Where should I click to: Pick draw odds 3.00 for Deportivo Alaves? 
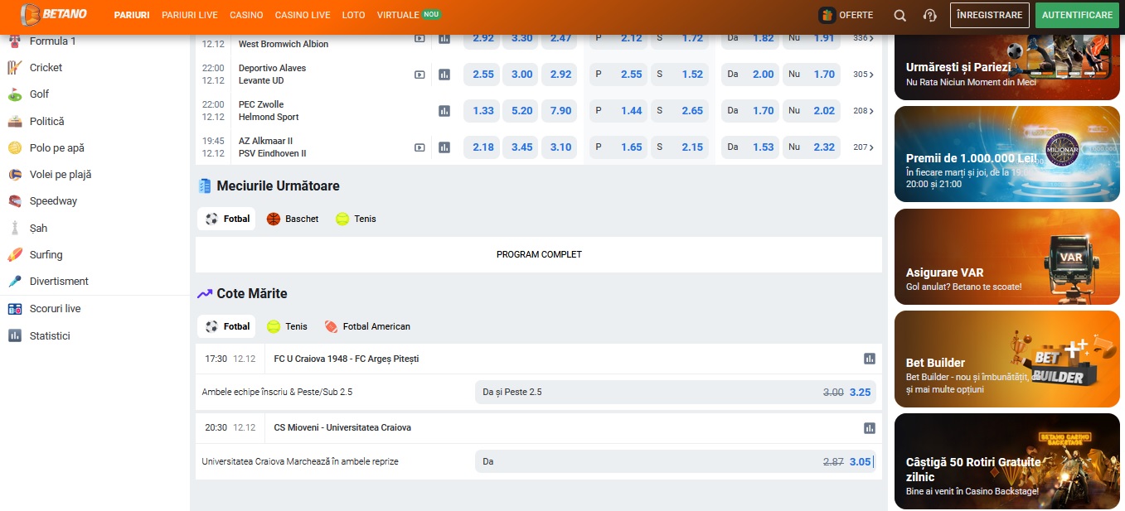[522, 75]
